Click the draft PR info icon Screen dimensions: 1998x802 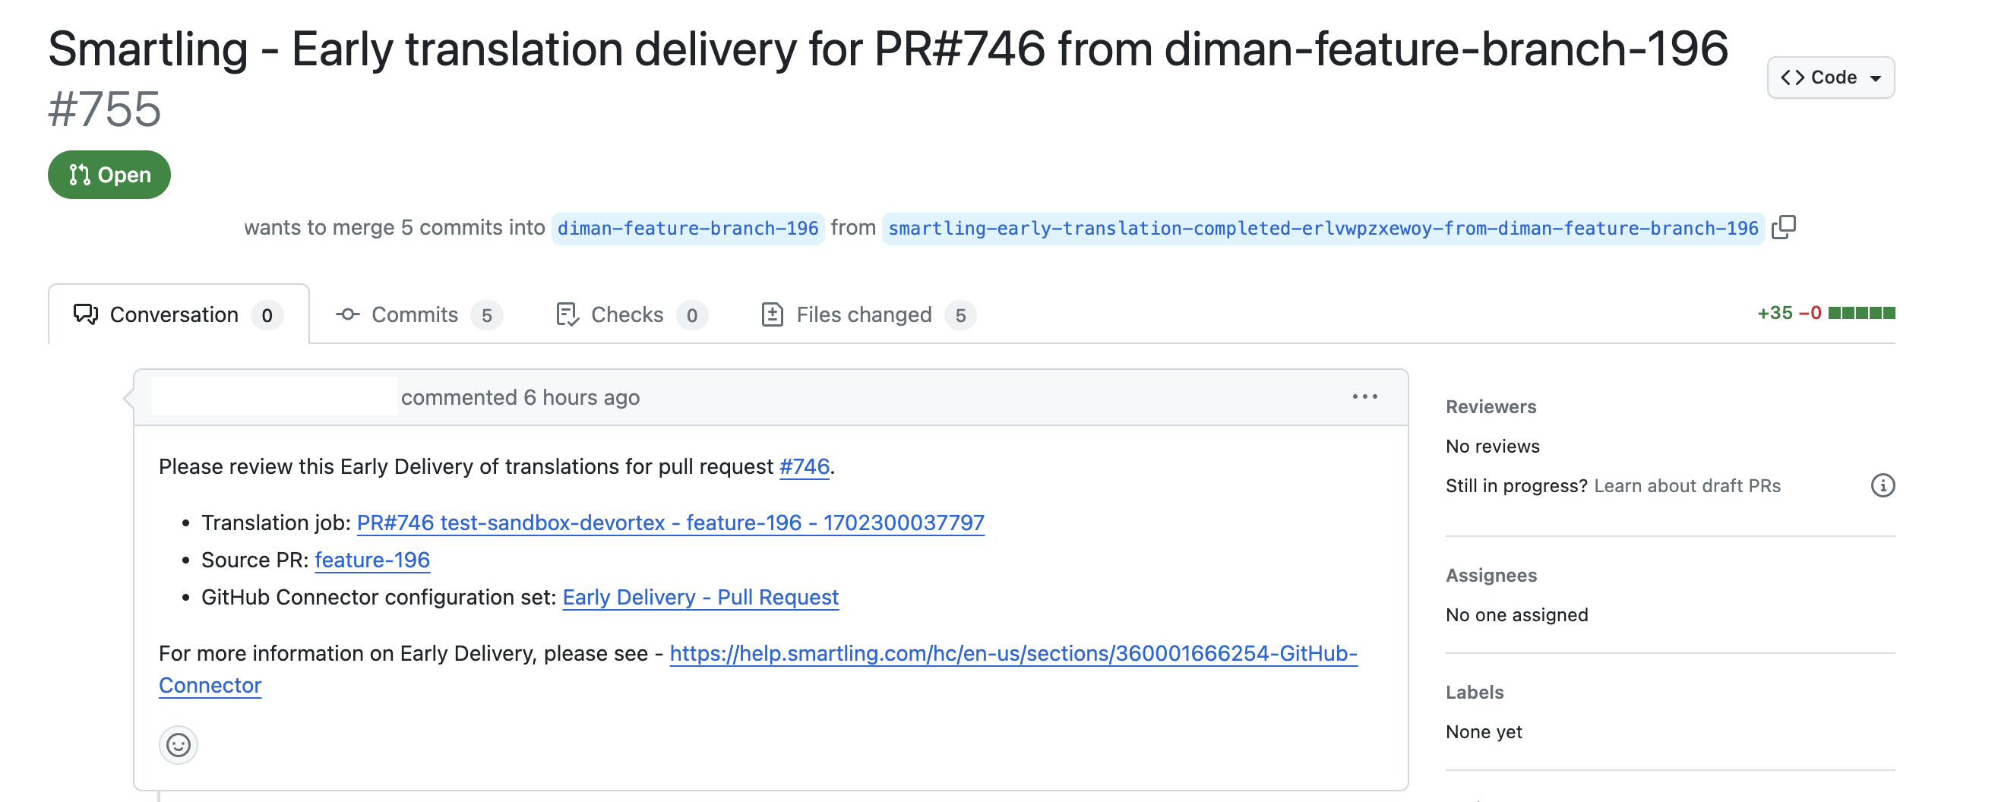click(1885, 485)
